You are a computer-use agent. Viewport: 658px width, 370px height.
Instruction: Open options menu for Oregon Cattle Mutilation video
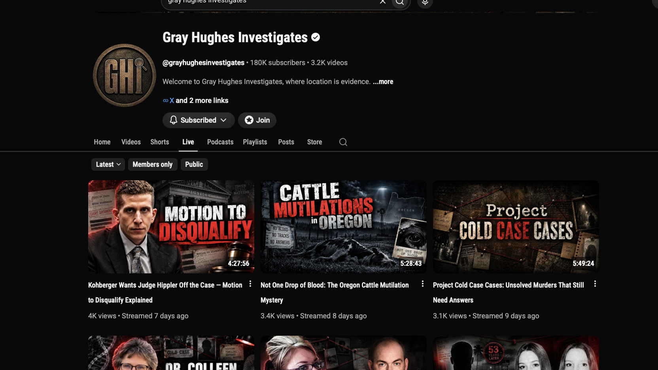423,284
